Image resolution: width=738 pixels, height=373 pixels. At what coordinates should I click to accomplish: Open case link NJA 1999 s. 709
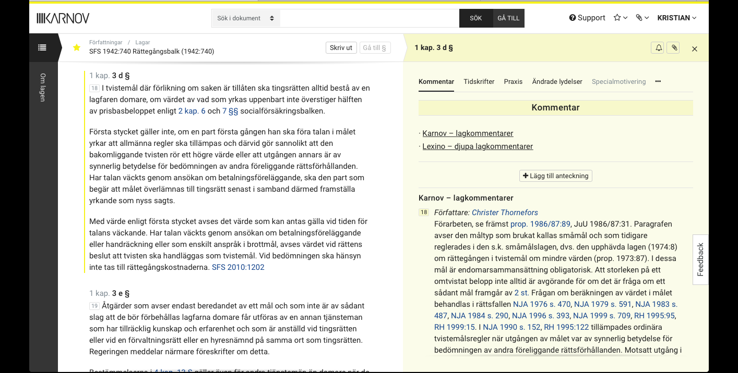click(602, 316)
